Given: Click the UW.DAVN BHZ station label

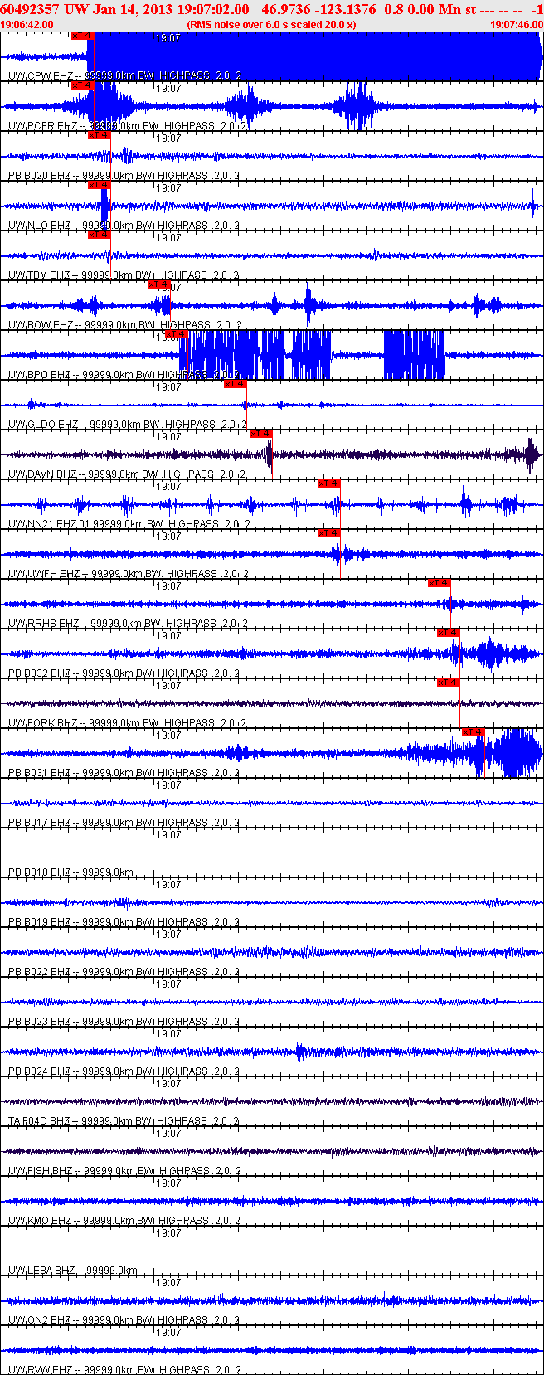Looking at the screenshot, I should (x=43, y=474).
